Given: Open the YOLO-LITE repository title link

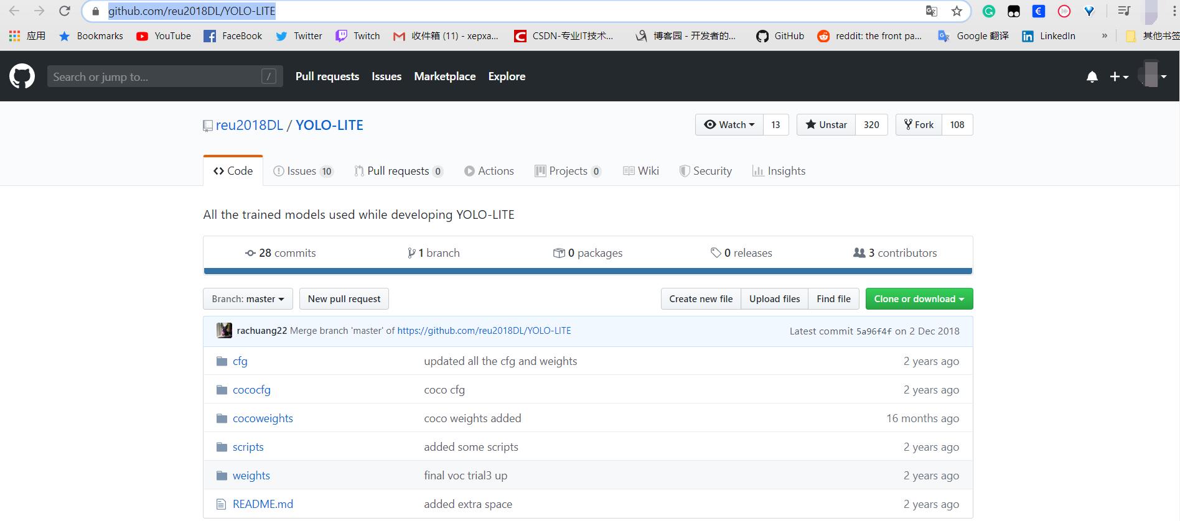Looking at the screenshot, I should point(329,125).
